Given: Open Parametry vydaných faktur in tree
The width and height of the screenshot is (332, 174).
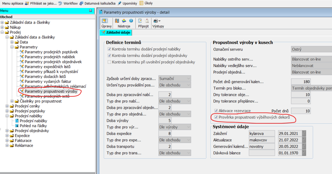Looking at the screenshot, I should 48,82.
